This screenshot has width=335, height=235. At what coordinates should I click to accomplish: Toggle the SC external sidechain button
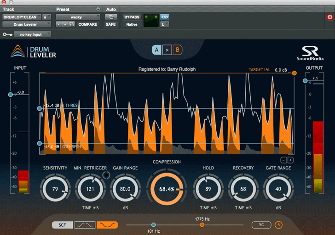261,225
